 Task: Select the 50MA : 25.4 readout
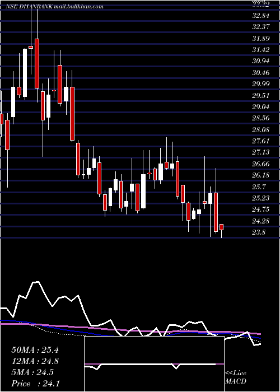pos(35,350)
